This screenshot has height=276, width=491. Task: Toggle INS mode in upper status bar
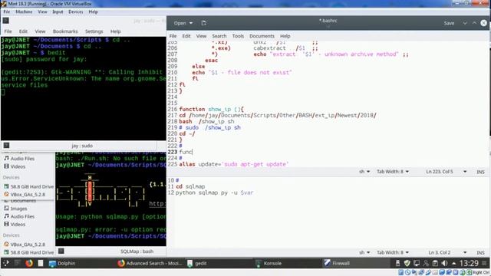coord(481,172)
